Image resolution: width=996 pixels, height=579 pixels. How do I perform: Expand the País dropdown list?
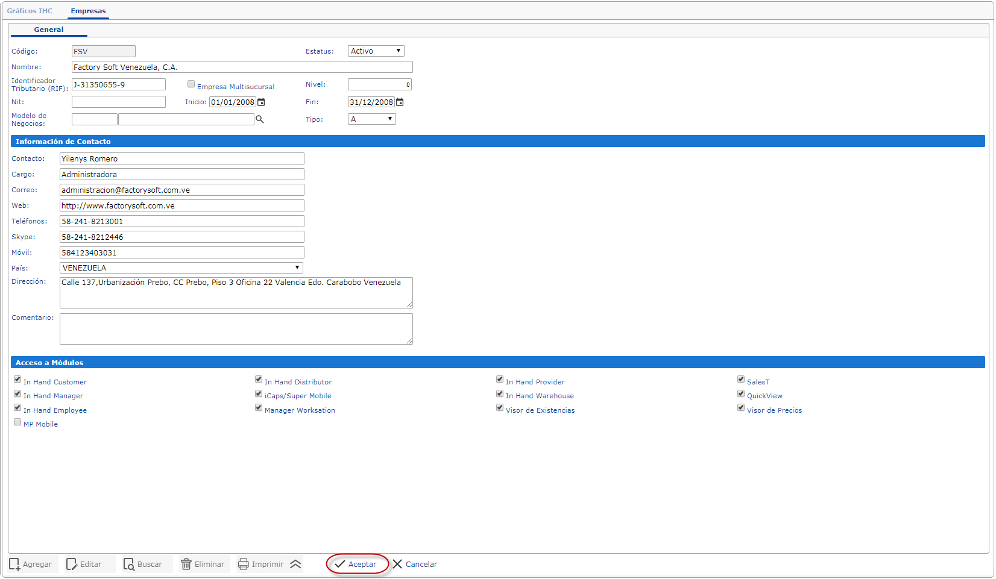[181, 268]
